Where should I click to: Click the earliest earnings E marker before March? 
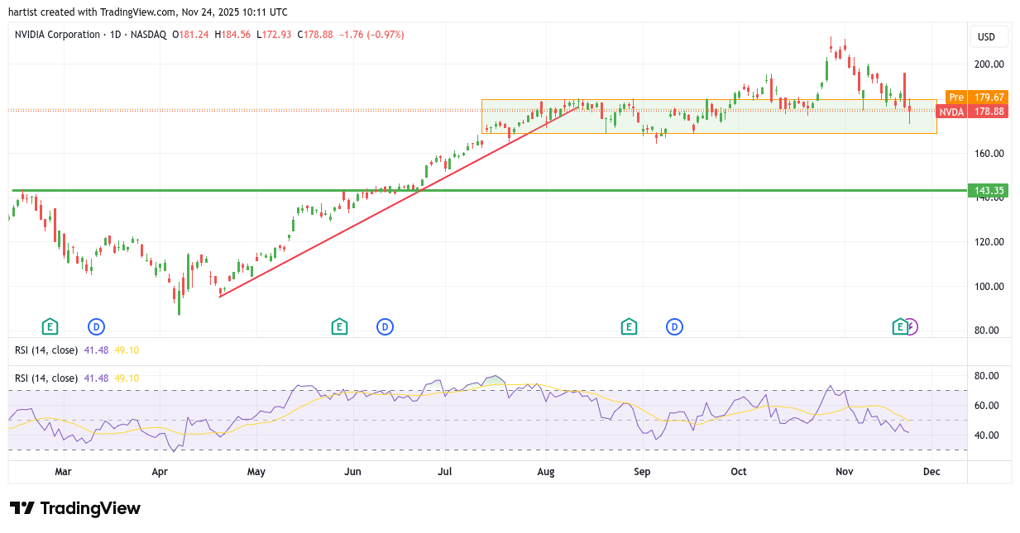click(50, 326)
